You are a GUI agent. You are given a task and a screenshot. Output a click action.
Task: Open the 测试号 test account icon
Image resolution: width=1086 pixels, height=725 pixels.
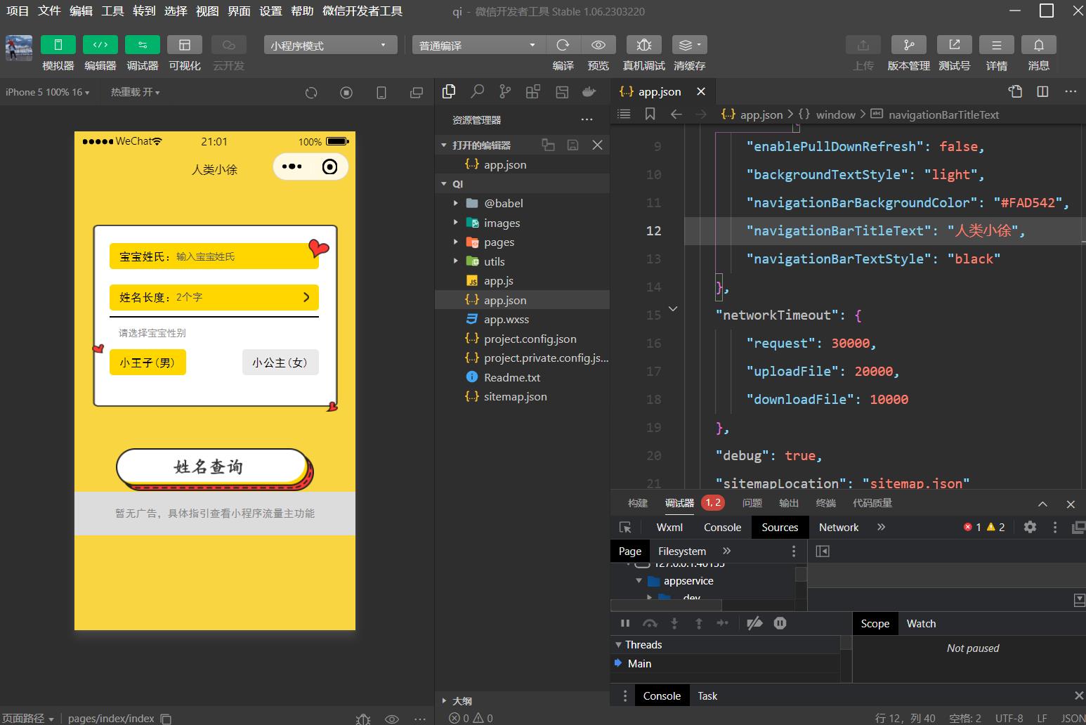955,45
